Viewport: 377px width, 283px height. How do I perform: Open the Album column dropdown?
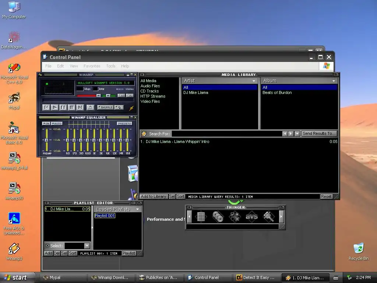[334, 81]
